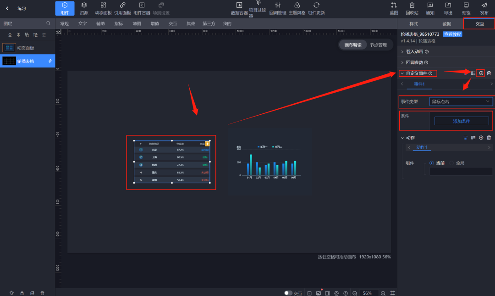
Task: Collapse the 动作 section
Action: (402, 138)
